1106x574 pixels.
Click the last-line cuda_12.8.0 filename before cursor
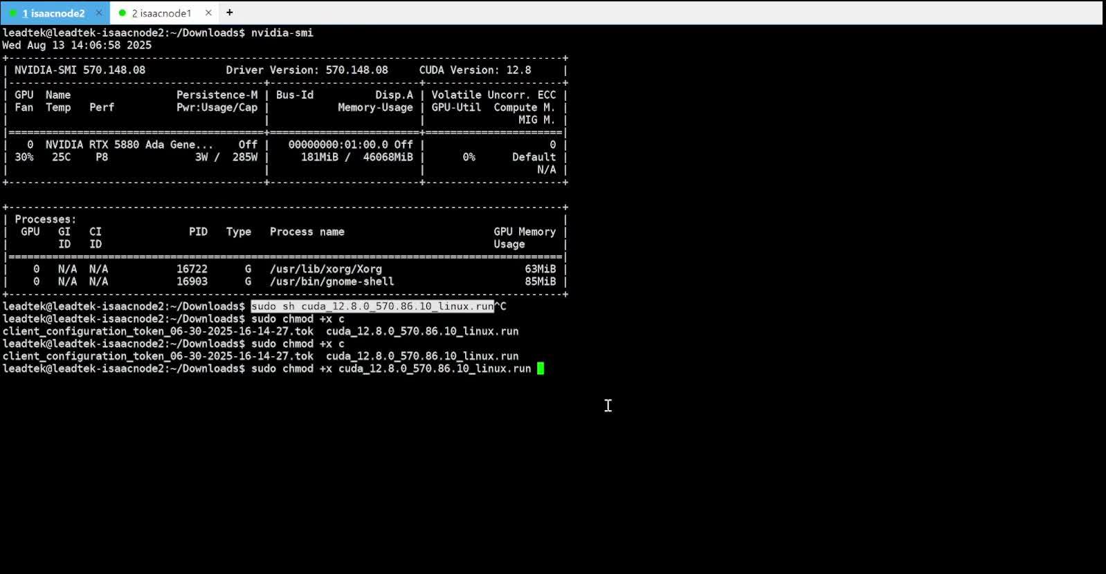tap(435, 369)
